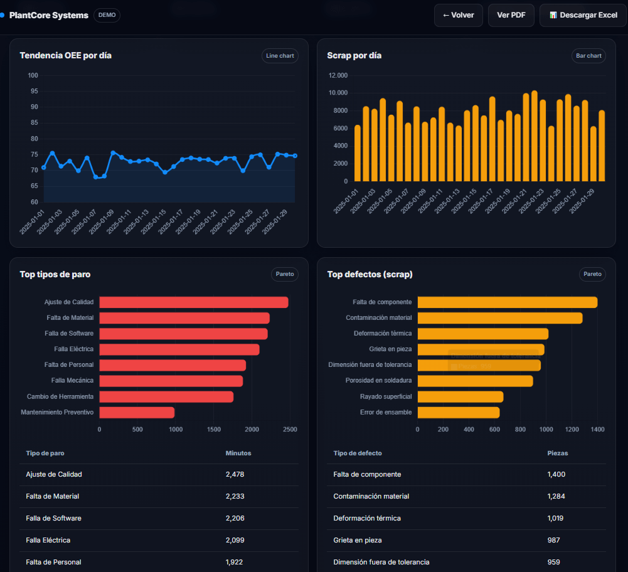The width and height of the screenshot is (628, 572).
Task: Click the Error de ensamble bar
Action: point(458,412)
